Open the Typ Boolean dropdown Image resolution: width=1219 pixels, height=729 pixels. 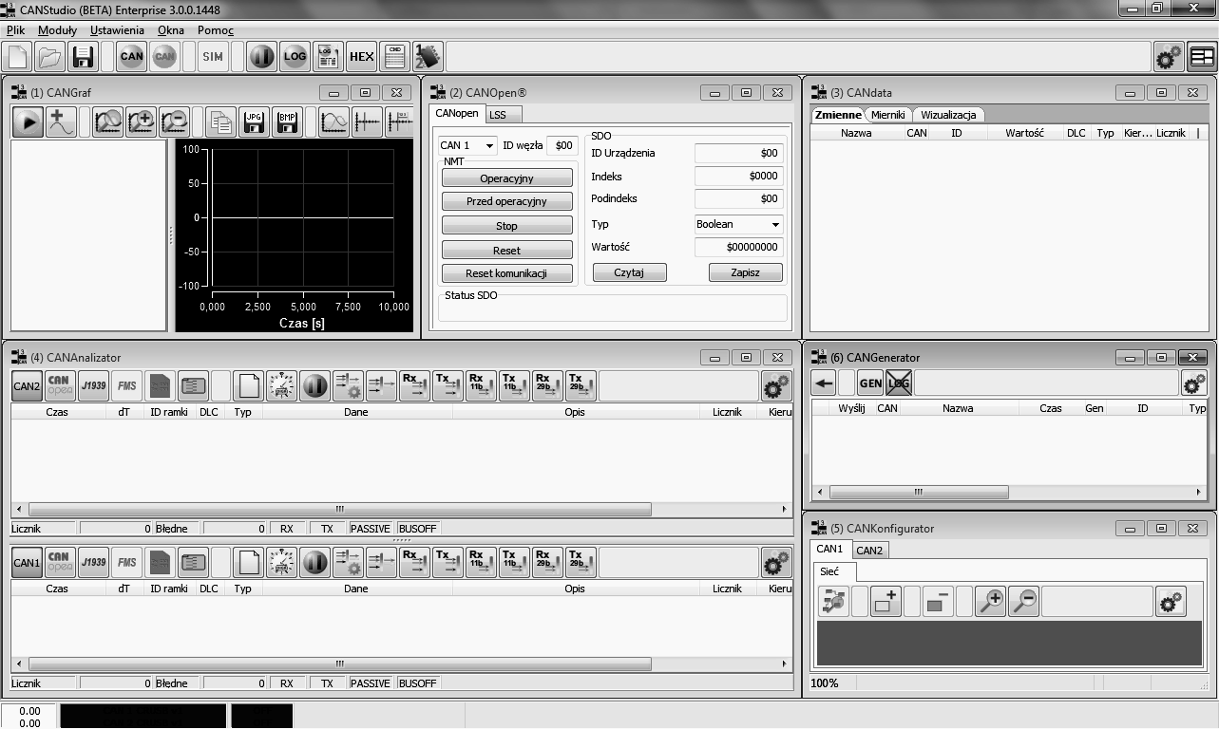(738, 225)
